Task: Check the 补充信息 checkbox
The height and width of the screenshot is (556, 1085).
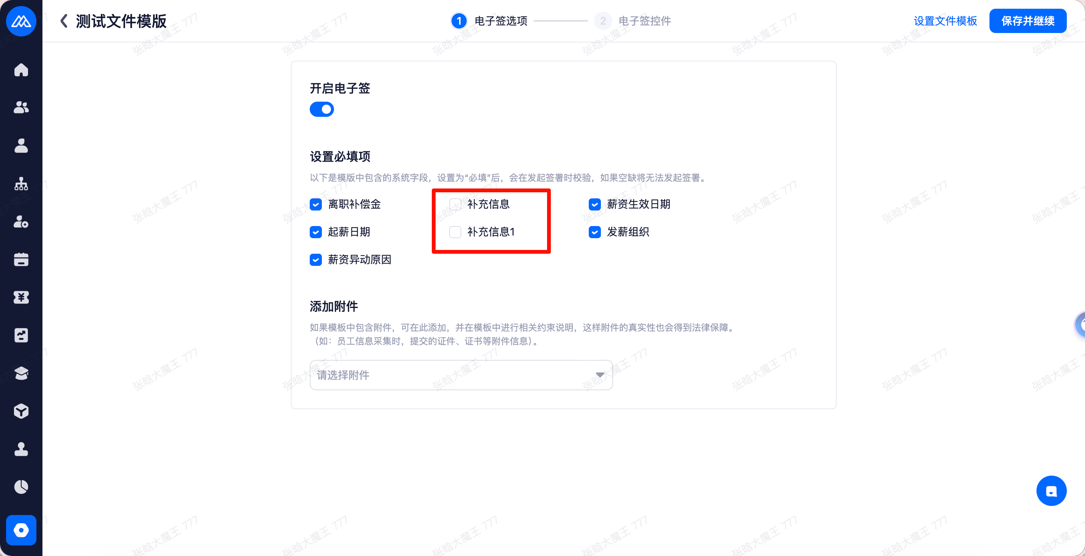Action: click(455, 204)
